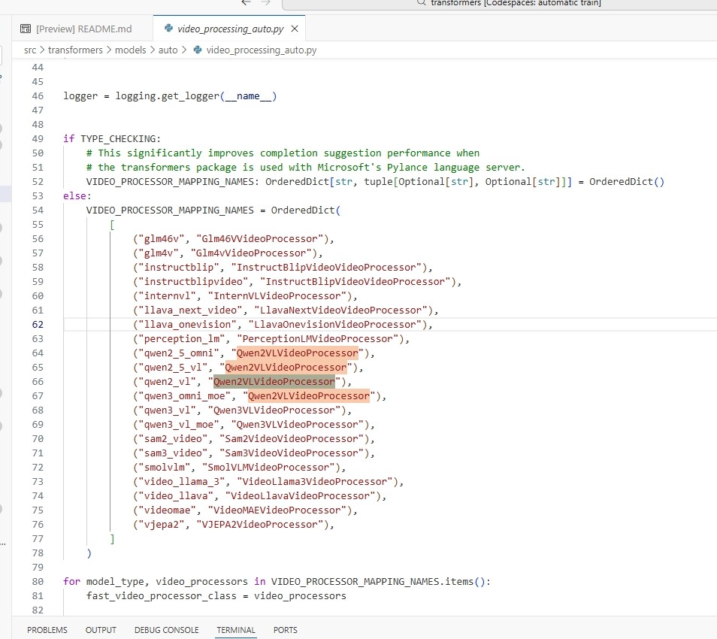Viewport: 717px width, 639px height.
Task: Click the Python icon on video_processing_auto.py tab
Action: pos(168,29)
